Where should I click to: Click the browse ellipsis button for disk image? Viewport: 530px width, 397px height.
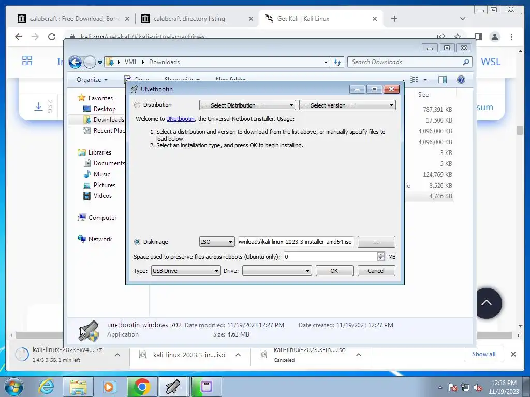coord(376,242)
